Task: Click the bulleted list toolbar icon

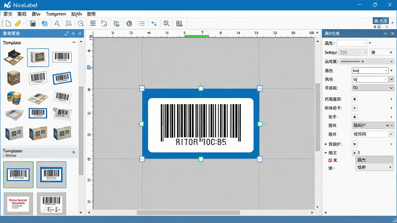Action: tap(142, 24)
